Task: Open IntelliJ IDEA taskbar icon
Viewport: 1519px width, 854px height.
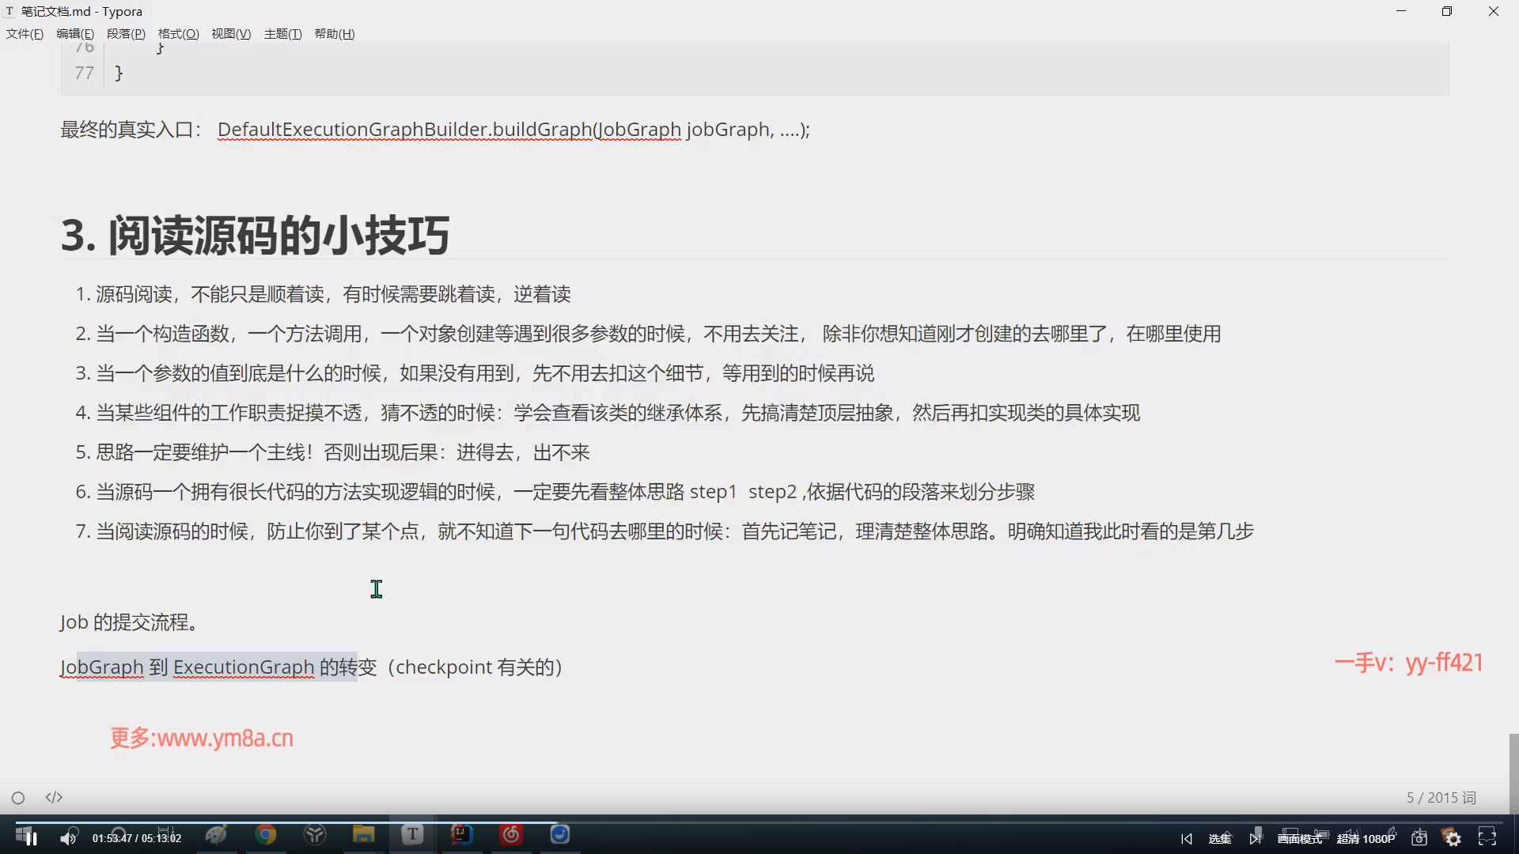Action: pyautogui.click(x=461, y=834)
